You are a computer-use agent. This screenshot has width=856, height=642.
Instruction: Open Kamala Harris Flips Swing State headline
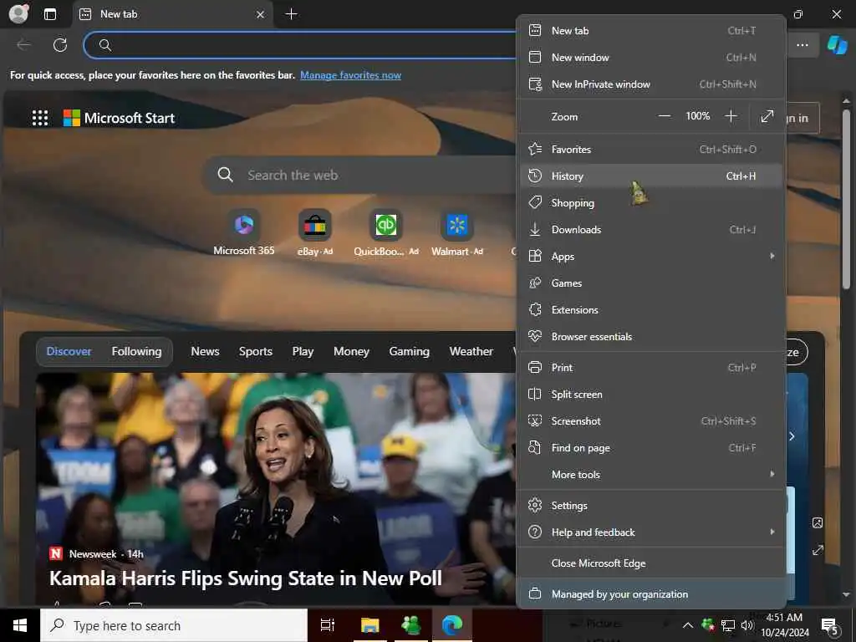[x=246, y=578]
